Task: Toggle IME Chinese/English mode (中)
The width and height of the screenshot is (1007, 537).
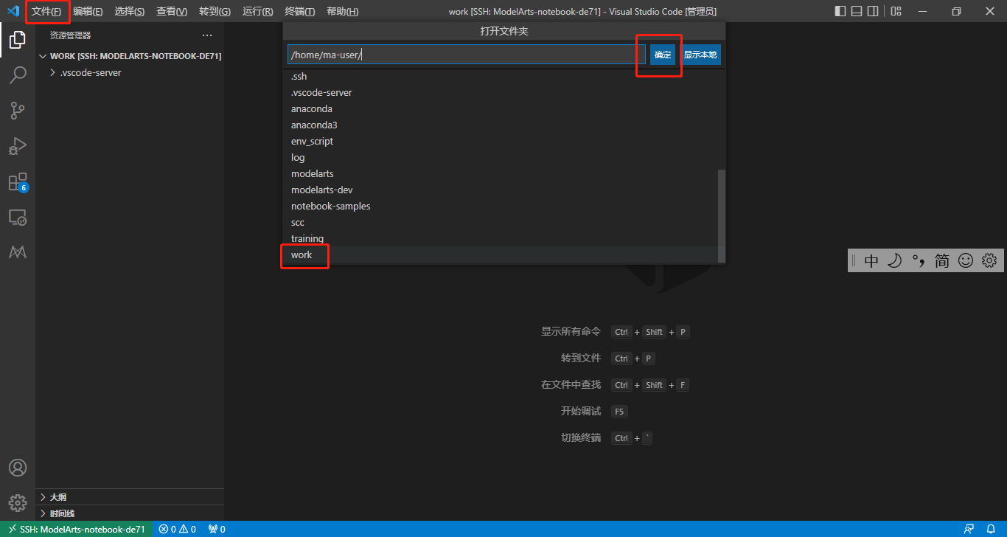Action: coord(871,260)
